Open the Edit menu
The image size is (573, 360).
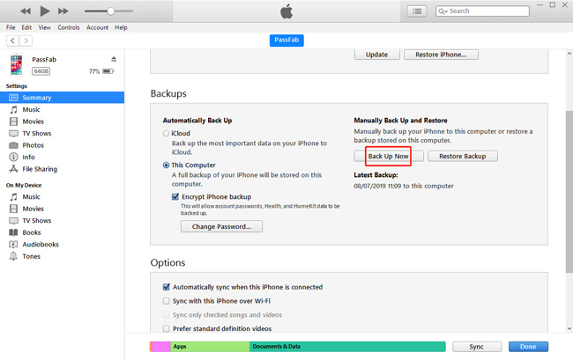point(26,27)
